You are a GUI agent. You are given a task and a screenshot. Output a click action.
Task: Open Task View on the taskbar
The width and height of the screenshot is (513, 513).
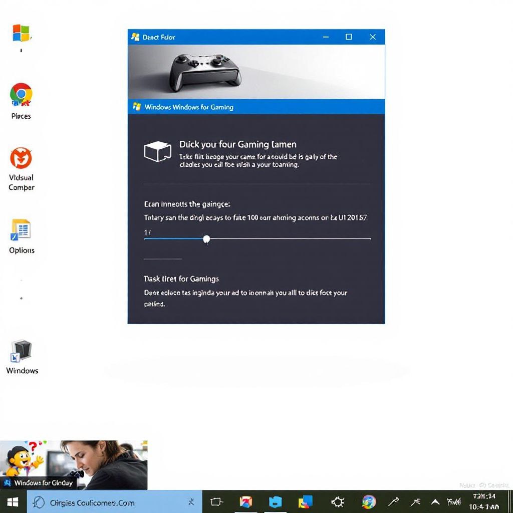point(216,501)
